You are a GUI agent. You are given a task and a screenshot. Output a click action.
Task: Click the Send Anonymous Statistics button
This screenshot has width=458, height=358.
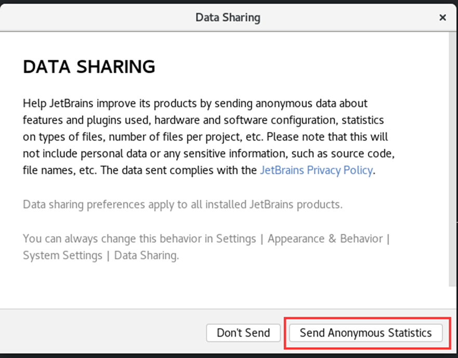click(x=366, y=333)
